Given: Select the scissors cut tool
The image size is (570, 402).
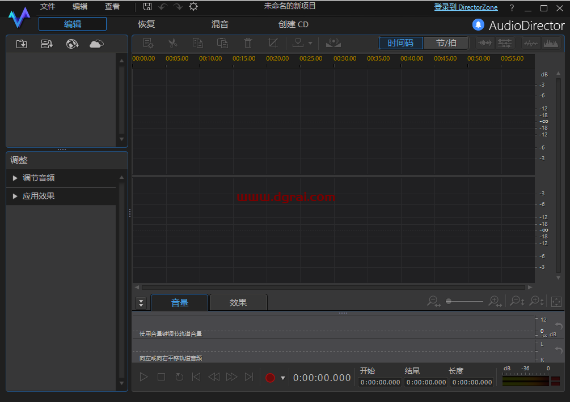Looking at the screenshot, I should coord(173,43).
